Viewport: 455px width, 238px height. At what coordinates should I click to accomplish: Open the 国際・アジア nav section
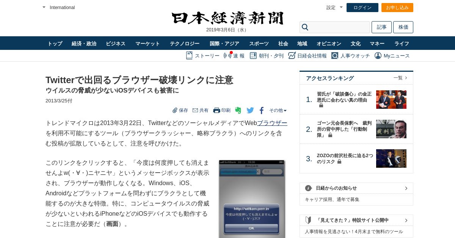pos(224,43)
